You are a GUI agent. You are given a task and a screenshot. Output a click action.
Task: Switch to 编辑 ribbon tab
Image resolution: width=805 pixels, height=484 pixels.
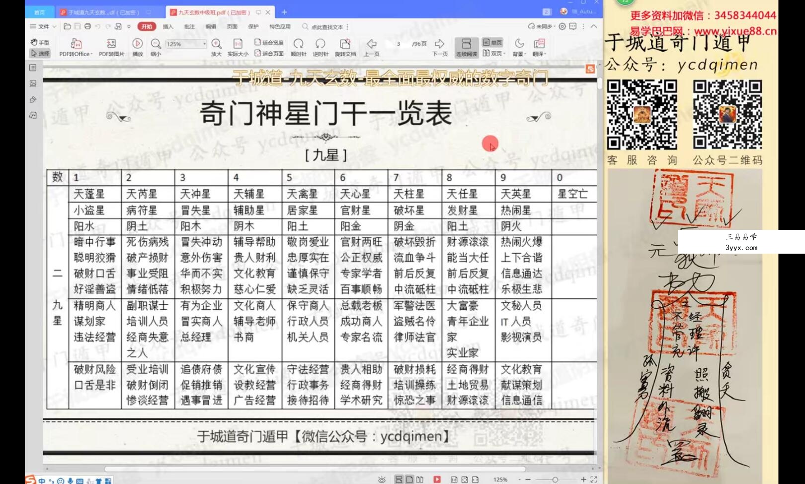[x=211, y=27]
